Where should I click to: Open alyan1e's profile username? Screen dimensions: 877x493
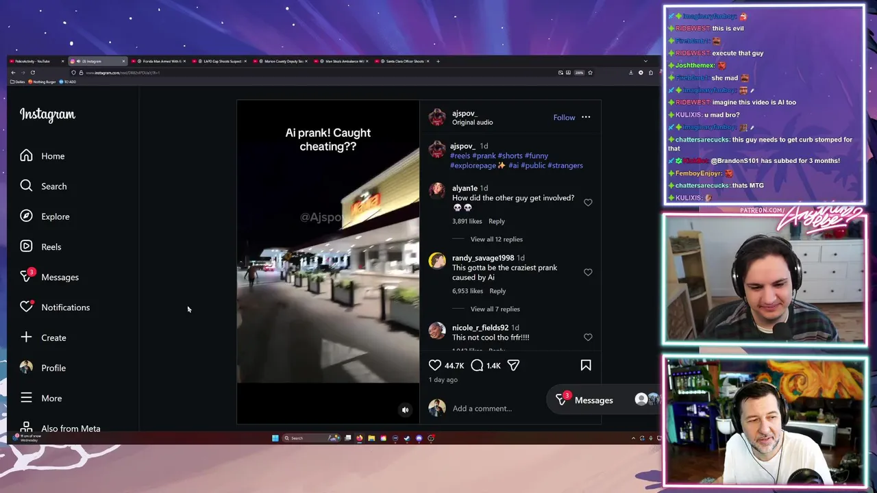pos(465,188)
